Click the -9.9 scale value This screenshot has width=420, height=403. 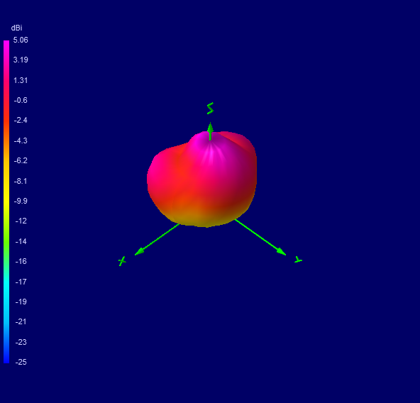coord(21,201)
